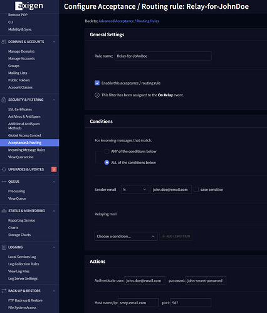
Task: Click the Upgrades & Updates refresh icon
Action: [4, 170]
